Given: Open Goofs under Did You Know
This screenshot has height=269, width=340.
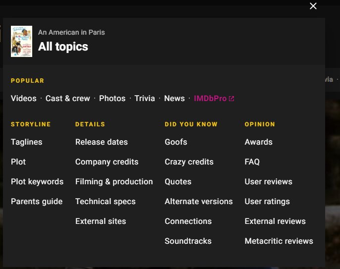Looking at the screenshot, I should pyautogui.click(x=176, y=142).
